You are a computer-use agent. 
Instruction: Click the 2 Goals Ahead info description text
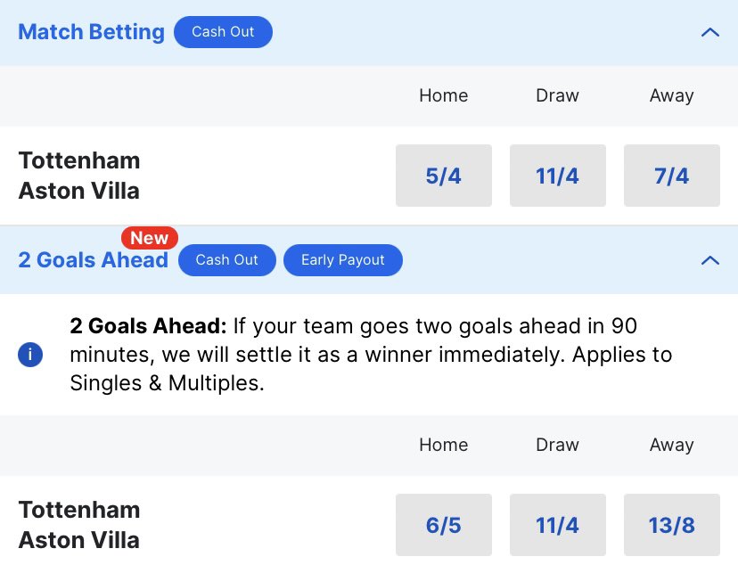[371, 355]
